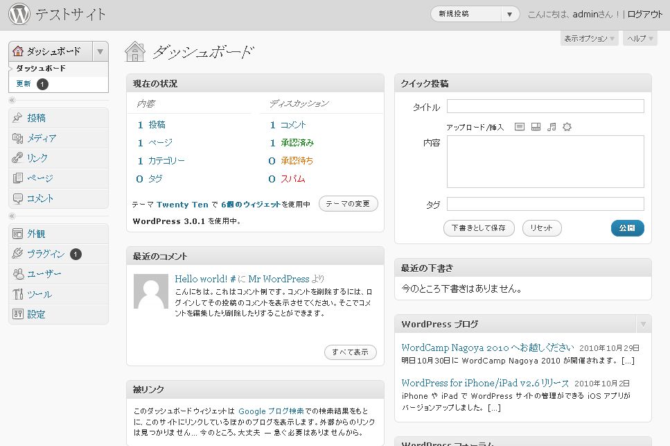This screenshot has width=670, height=446.
Task: Click the スパム spam comments link
Action: [x=292, y=179]
